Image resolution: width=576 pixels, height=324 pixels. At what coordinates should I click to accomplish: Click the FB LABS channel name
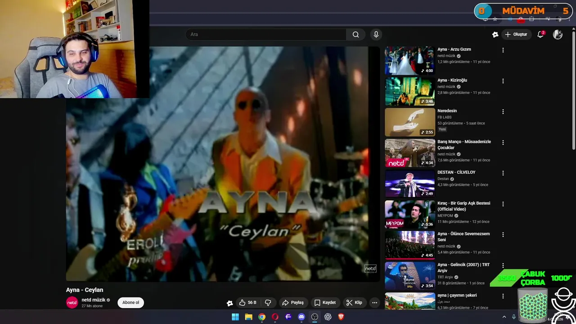[445, 117]
